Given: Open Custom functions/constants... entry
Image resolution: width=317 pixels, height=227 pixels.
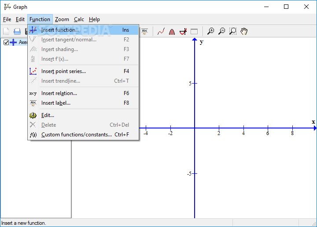Looking at the screenshot, I should tap(83, 135).
